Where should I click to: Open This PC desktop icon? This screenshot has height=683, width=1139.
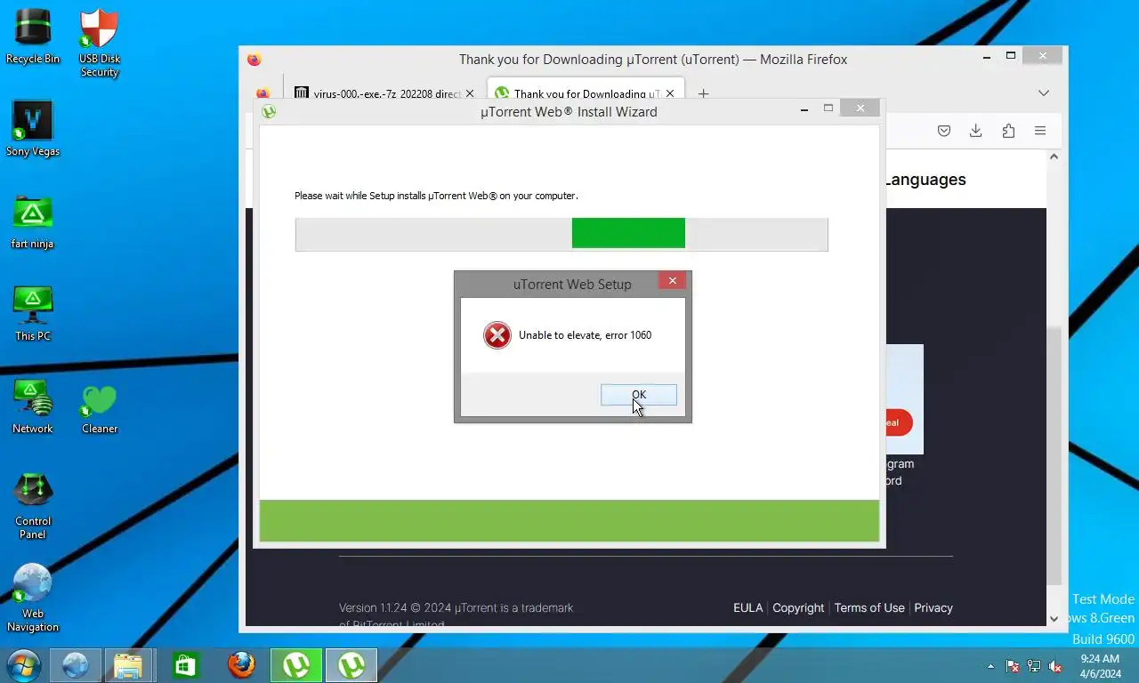pos(33,314)
